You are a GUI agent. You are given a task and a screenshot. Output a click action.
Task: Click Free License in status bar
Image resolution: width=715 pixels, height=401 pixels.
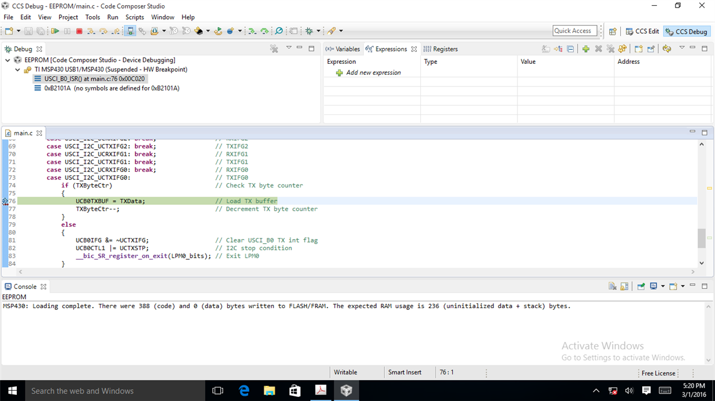(659, 373)
